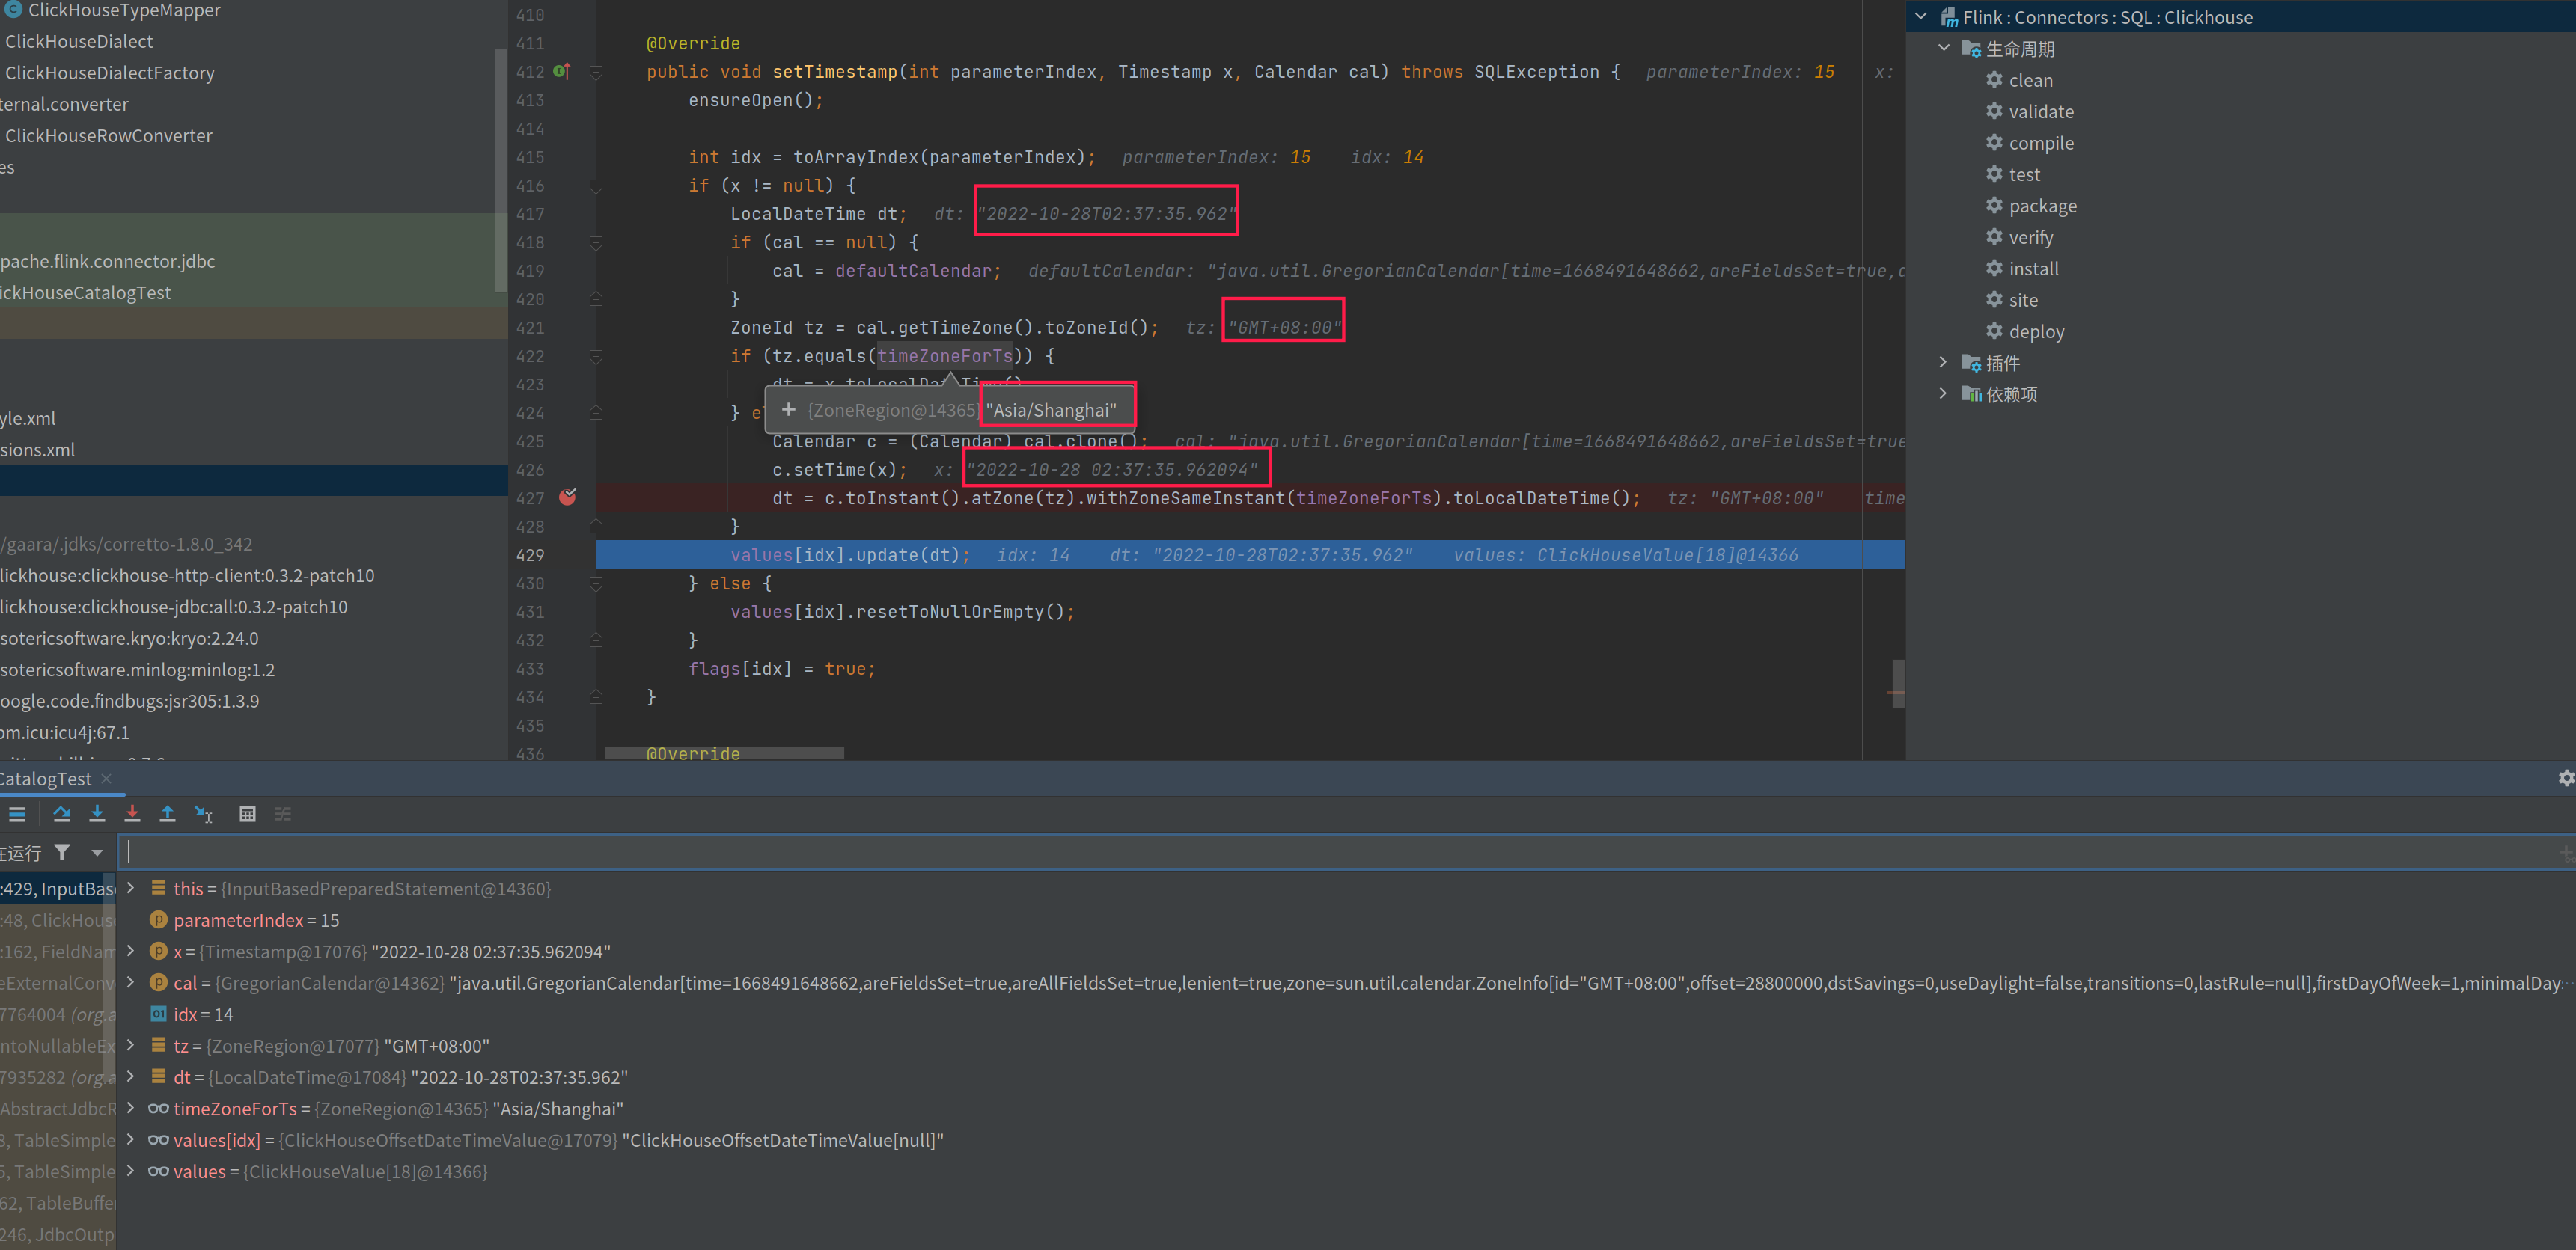The width and height of the screenshot is (2576, 1250).
Task: Open debug panel settings gear
Action: pos(2565,779)
